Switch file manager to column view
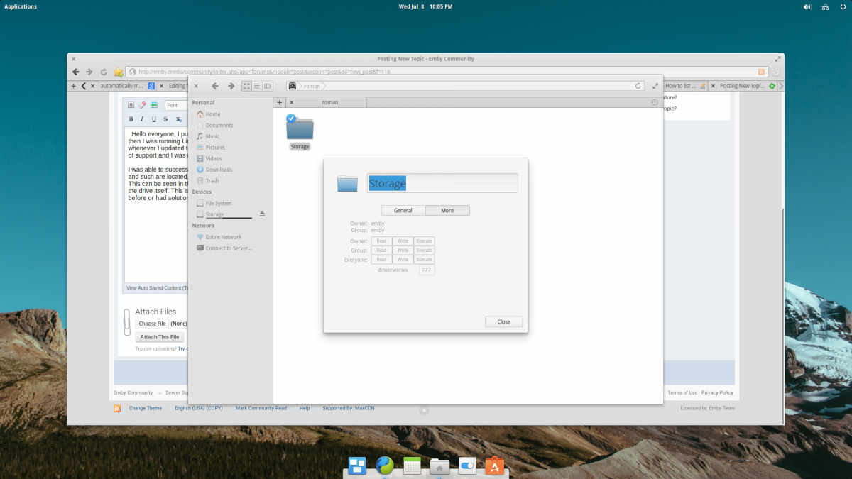Image resolution: width=852 pixels, height=479 pixels. 267,86
